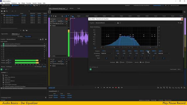Open the Multitrack menu

tap(14, 3)
